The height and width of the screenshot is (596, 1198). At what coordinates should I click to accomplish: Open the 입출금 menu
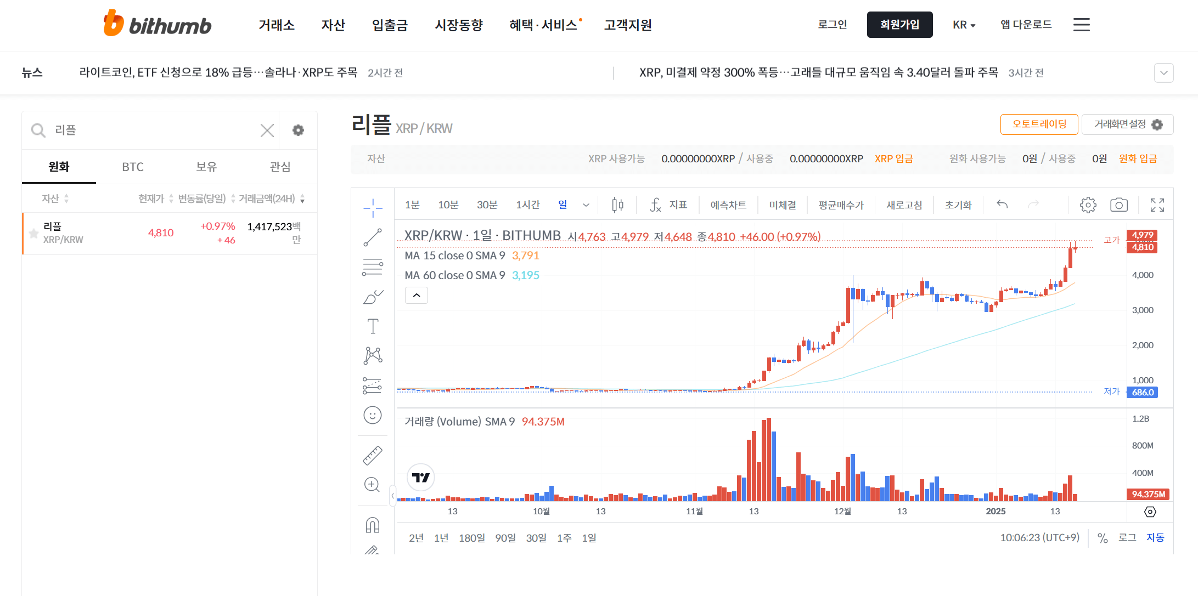pos(390,25)
